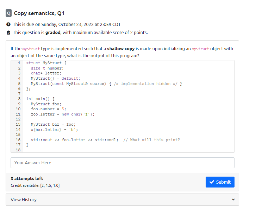
Task: Click line 16 std::cout statement
Action: tap(74, 140)
